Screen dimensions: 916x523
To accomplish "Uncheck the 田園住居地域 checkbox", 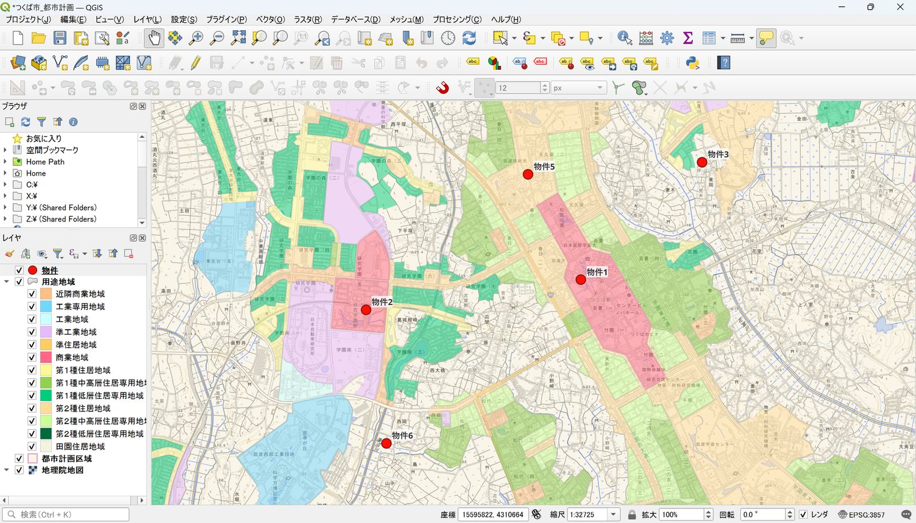I will [32, 446].
